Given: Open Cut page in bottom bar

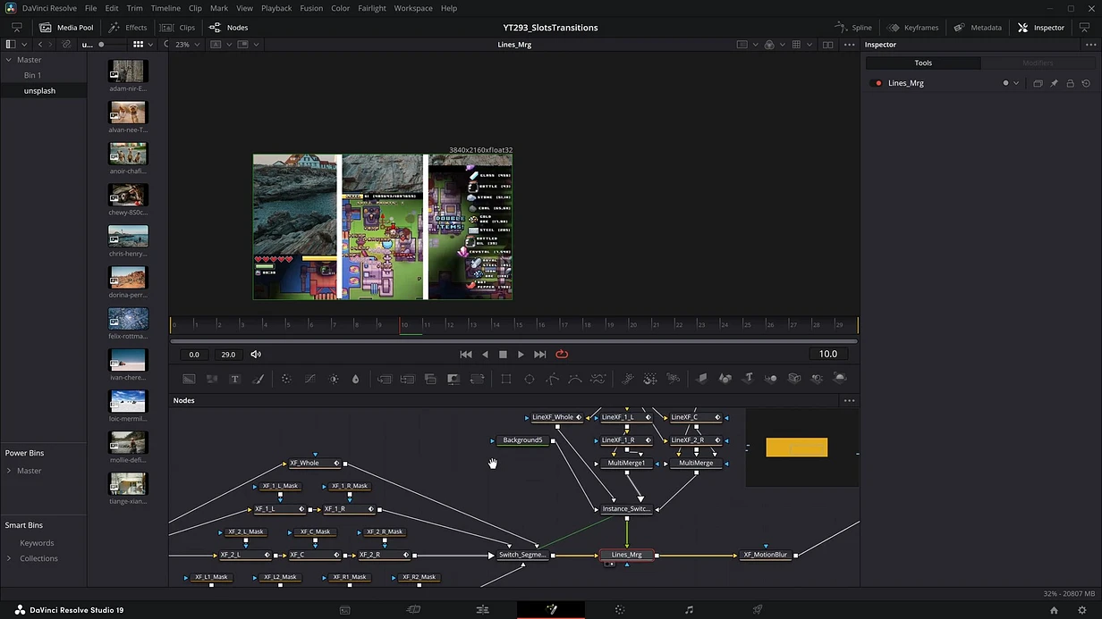Looking at the screenshot, I should click(x=413, y=609).
